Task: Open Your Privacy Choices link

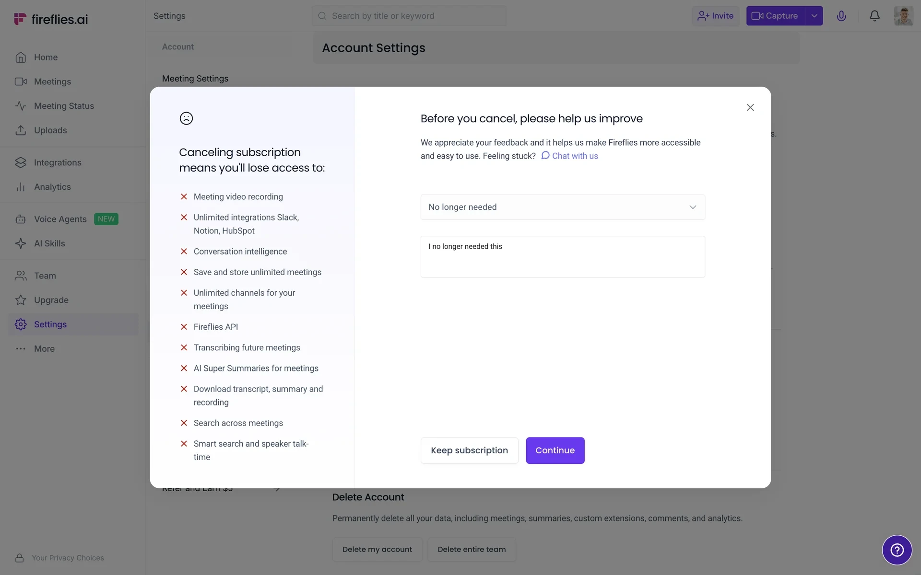Action: coord(68,558)
